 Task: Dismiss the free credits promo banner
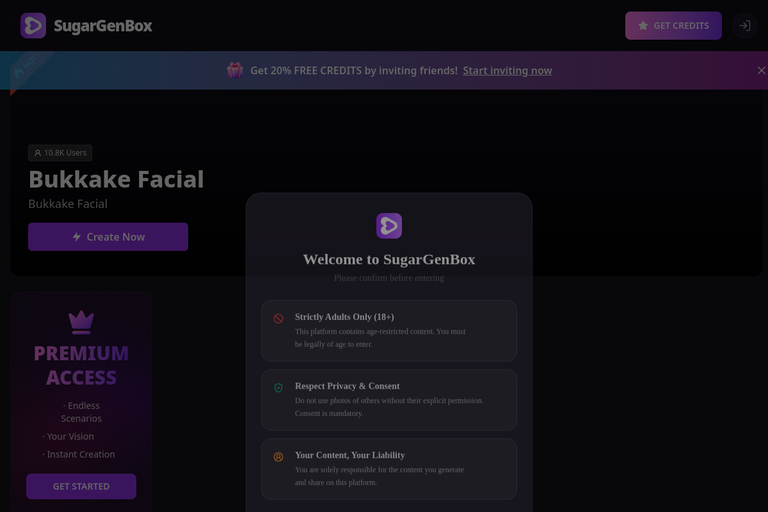click(x=761, y=70)
